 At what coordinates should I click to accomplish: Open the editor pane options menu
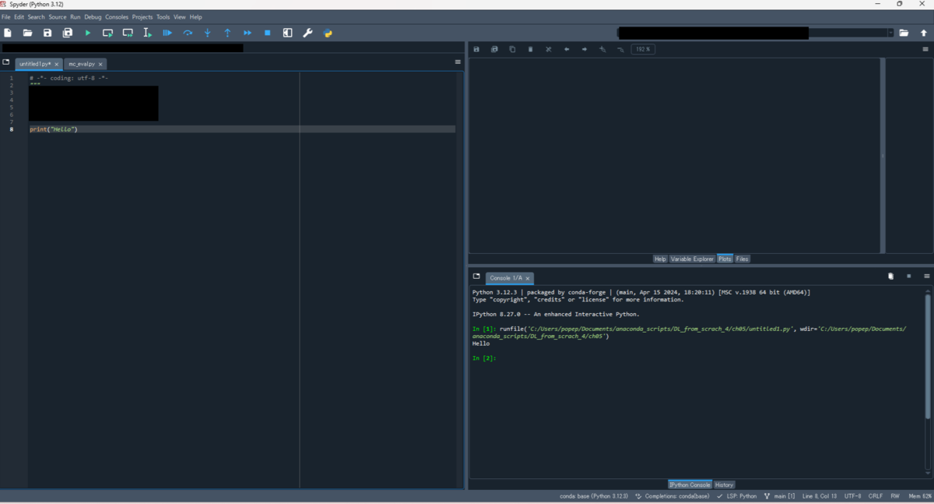point(458,62)
